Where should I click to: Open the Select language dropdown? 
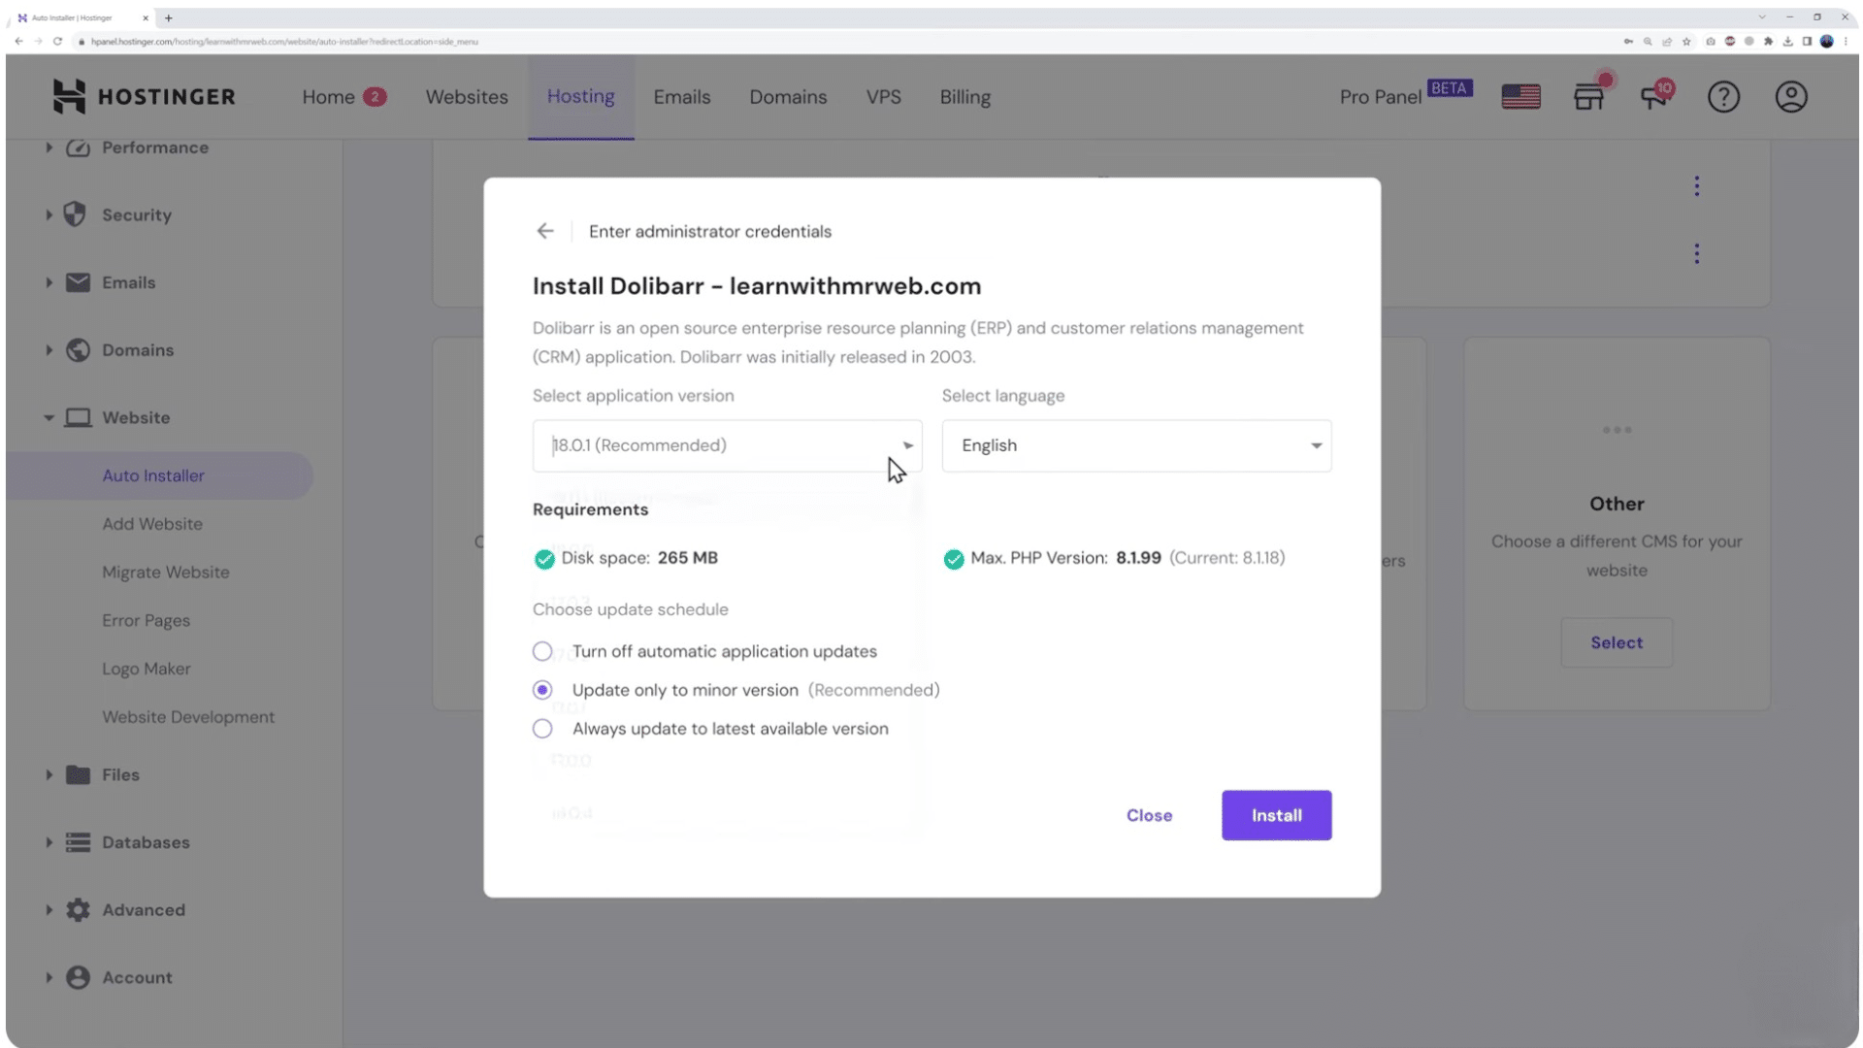(1136, 445)
